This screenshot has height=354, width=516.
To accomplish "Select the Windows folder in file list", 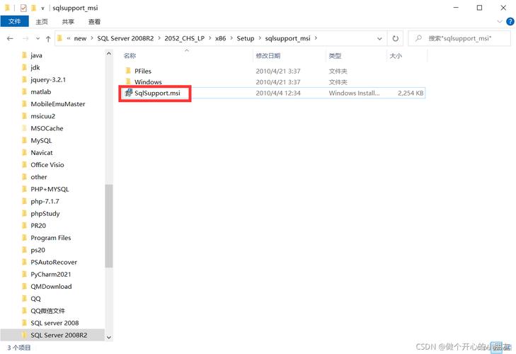I will pyautogui.click(x=148, y=82).
